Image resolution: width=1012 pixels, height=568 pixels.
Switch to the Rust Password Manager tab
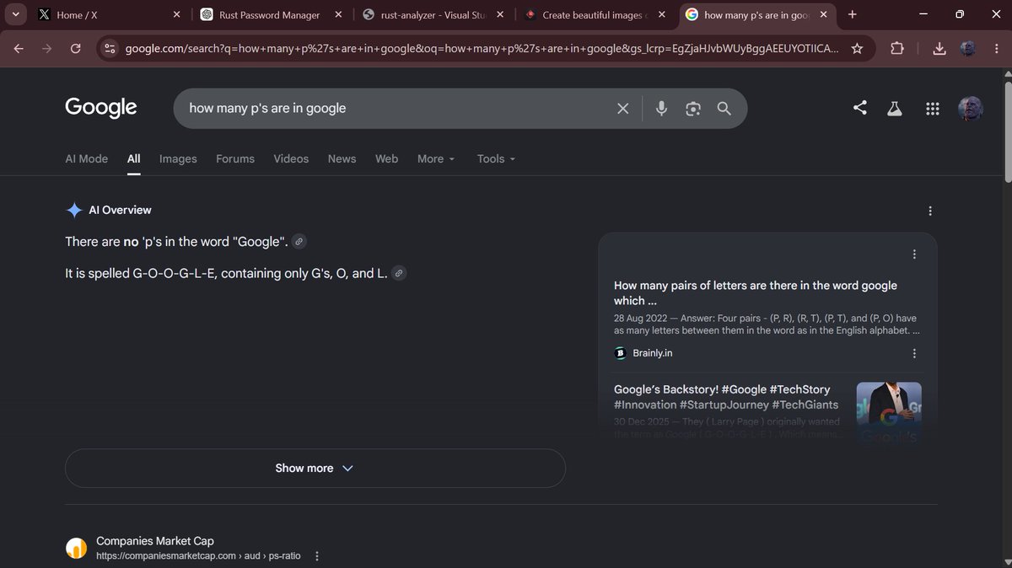coord(271,14)
